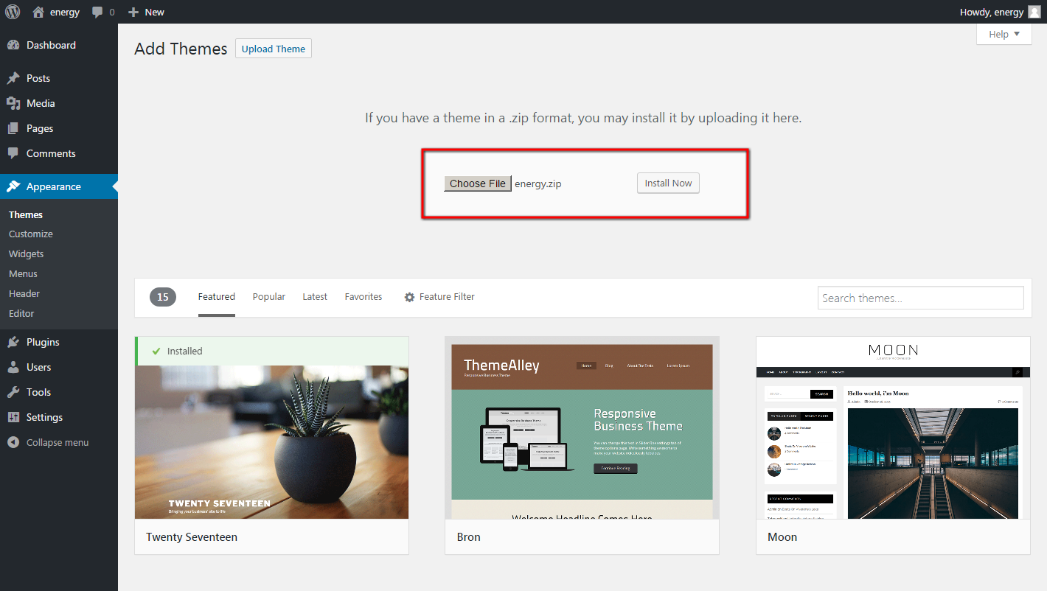Screen dimensions: 1047x591
Task: Open the Feature Filter options
Action: [x=439, y=297]
